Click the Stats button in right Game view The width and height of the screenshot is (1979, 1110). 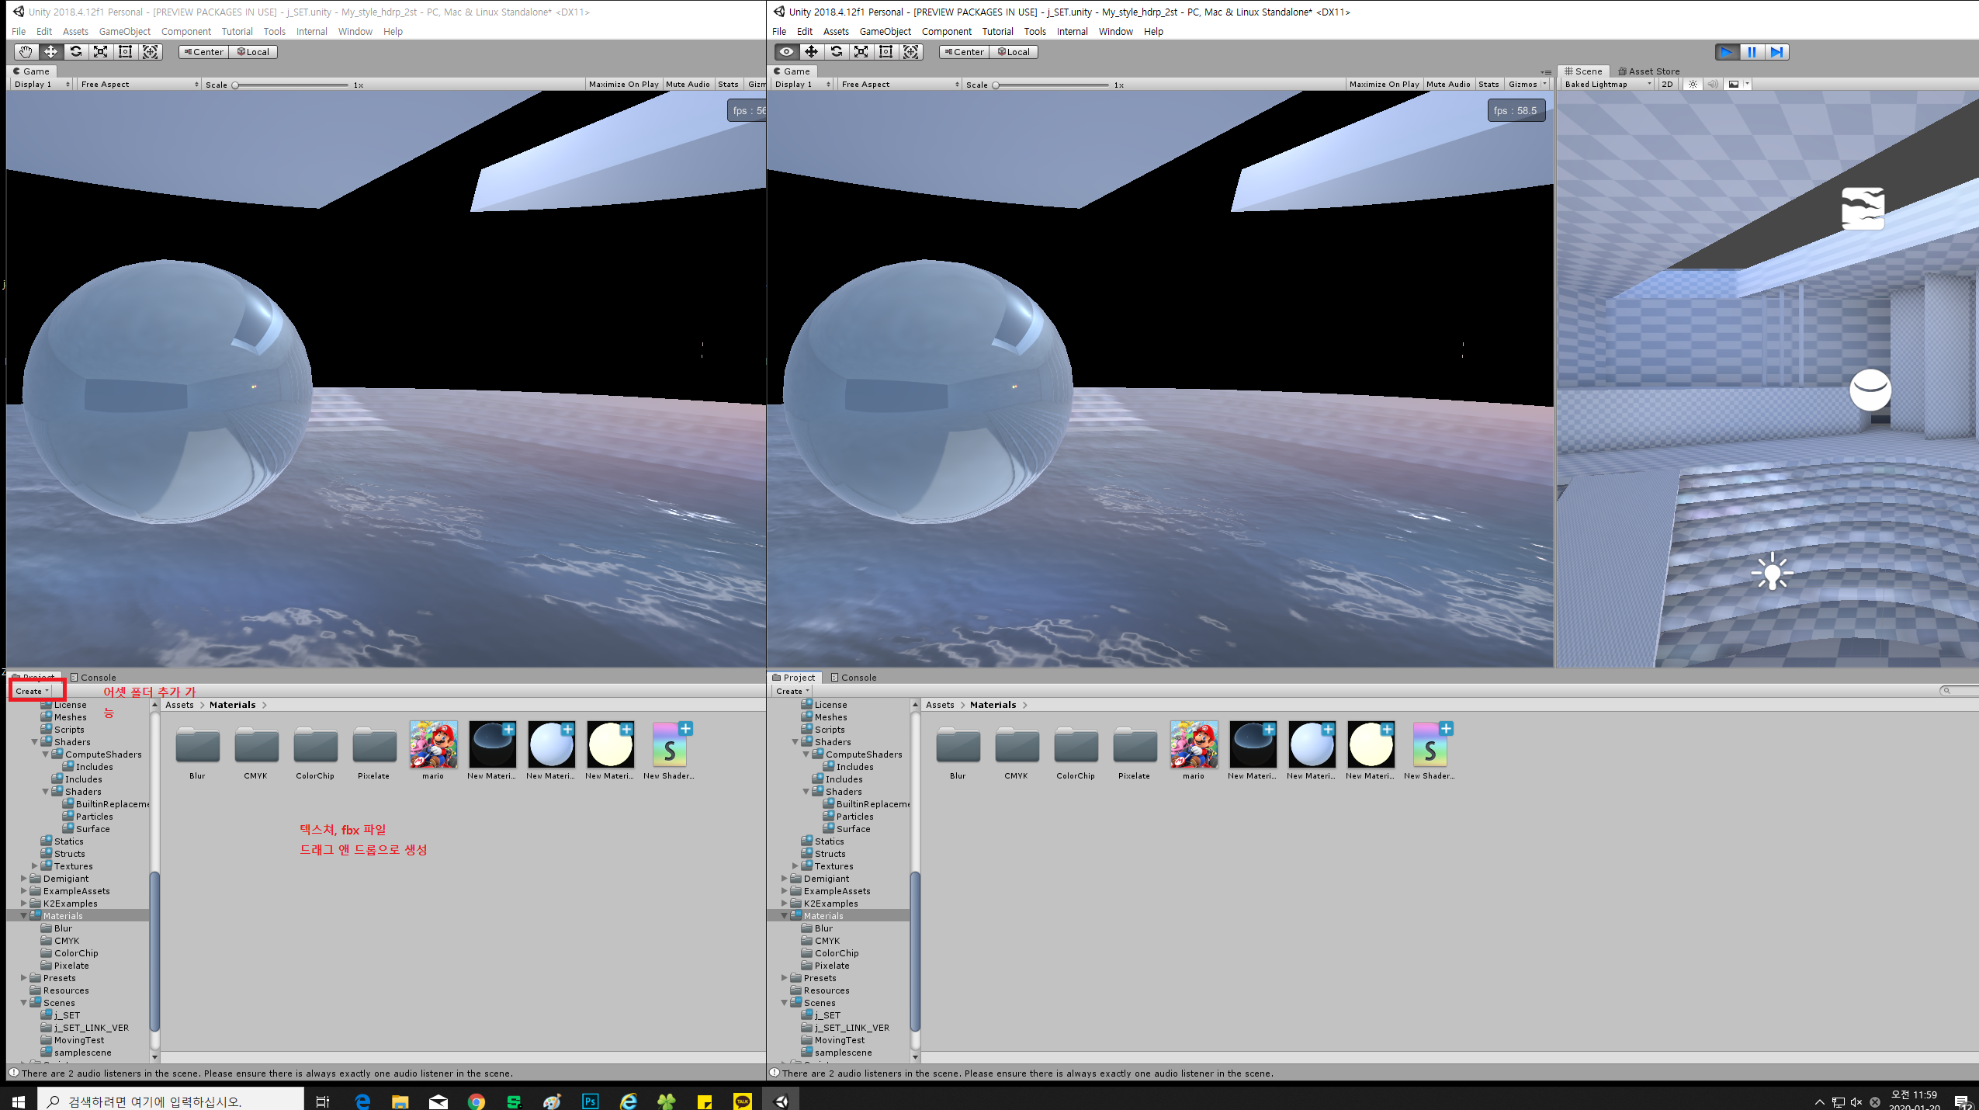[1488, 84]
